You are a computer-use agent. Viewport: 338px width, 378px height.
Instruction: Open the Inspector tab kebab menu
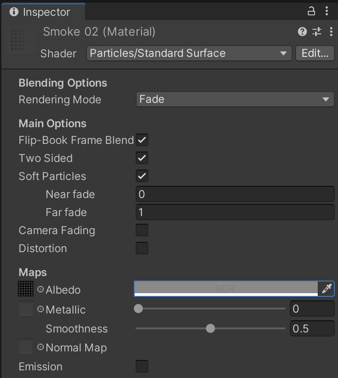pos(327,11)
